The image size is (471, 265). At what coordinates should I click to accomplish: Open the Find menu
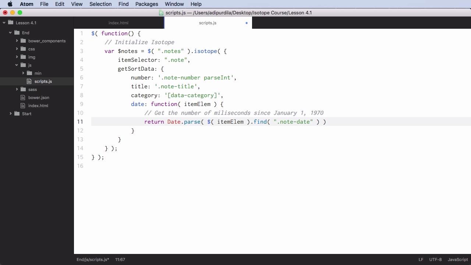(x=123, y=4)
